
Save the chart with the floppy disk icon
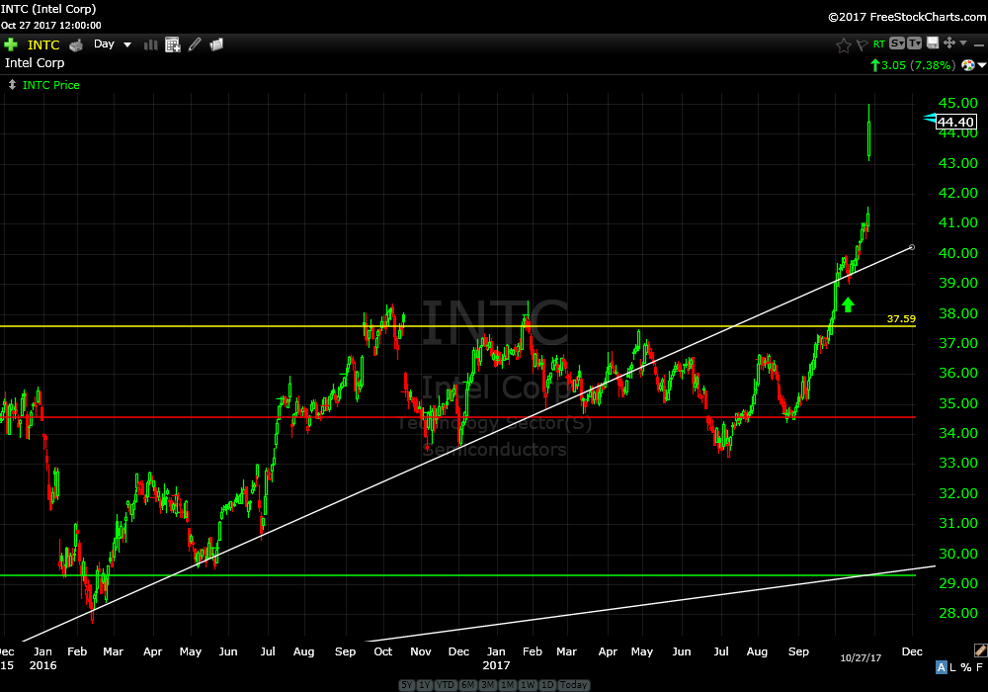[x=932, y=43]
